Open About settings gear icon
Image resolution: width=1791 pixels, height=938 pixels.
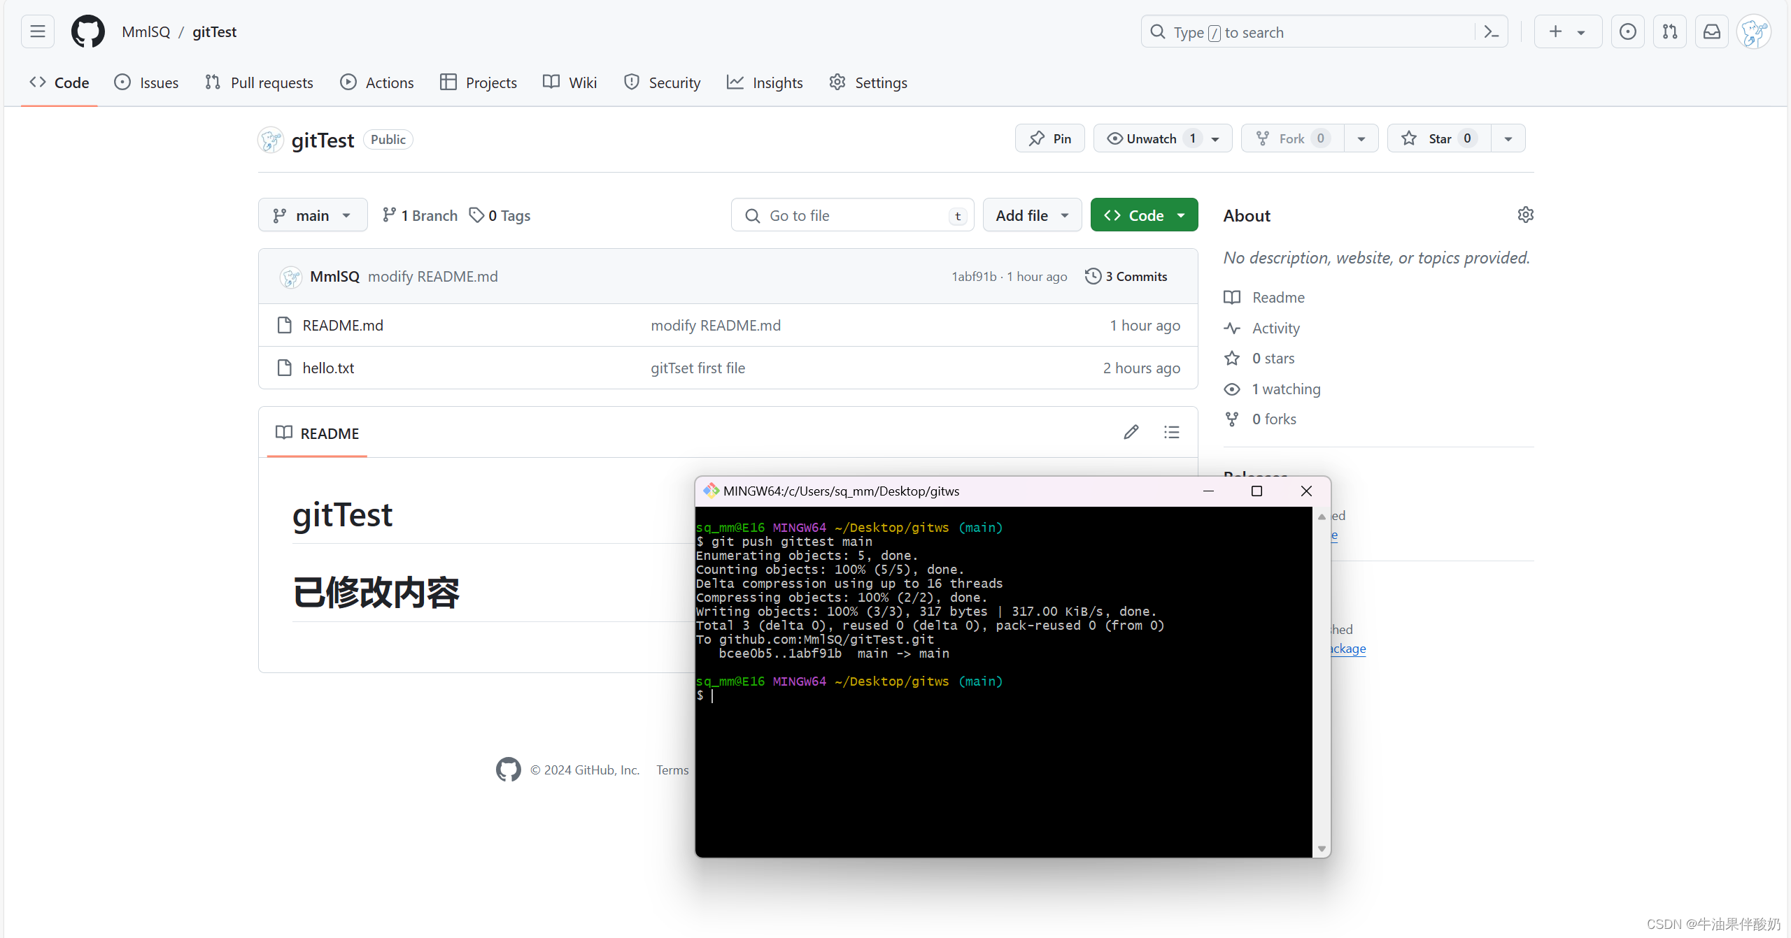click(1526, 215)
